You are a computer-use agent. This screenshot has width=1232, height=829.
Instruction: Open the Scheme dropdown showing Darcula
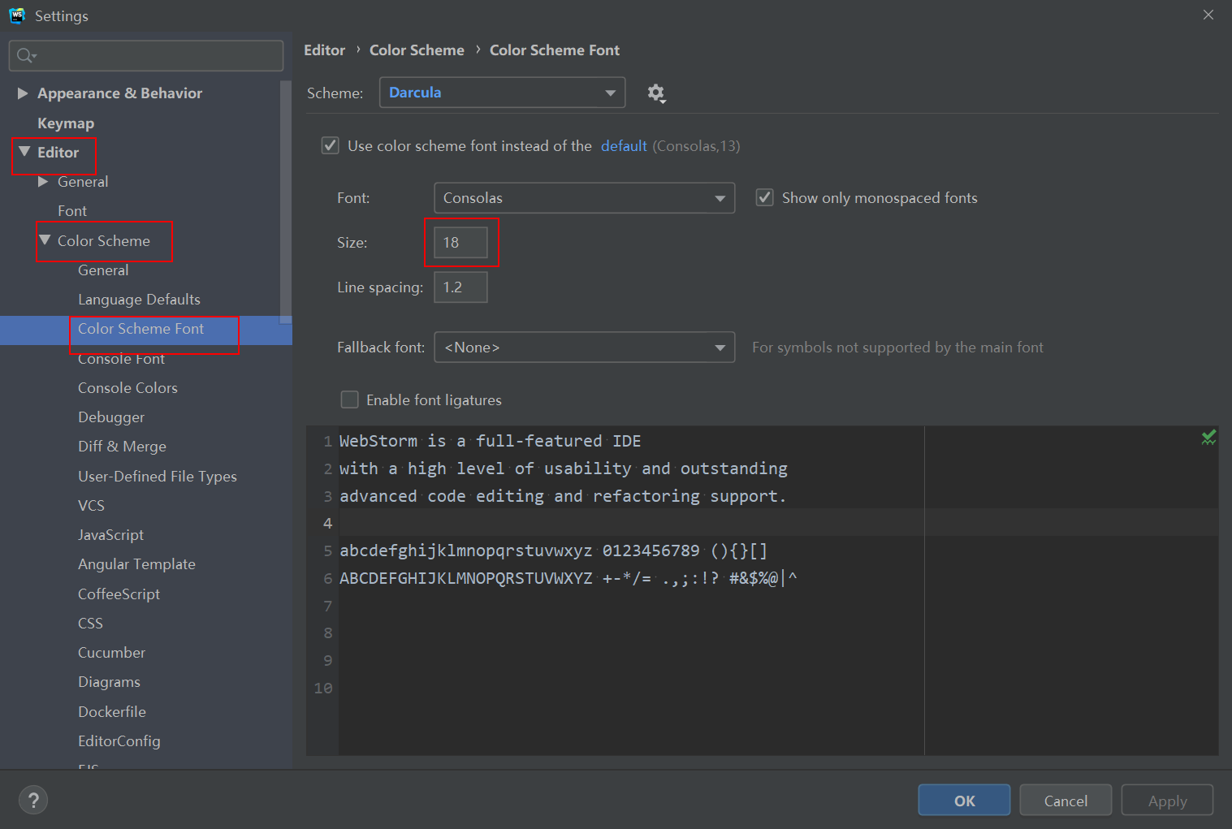point(503,93)
